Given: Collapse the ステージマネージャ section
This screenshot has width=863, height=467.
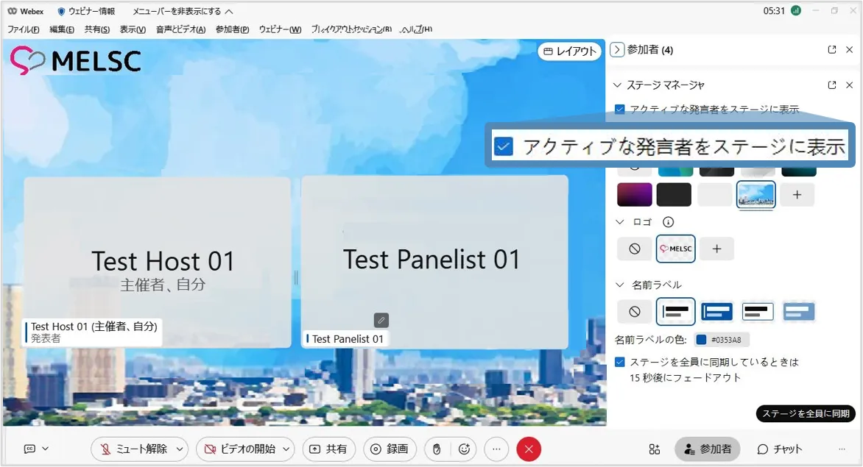Looking at the screenshot, I should click(x=618, y=85).
